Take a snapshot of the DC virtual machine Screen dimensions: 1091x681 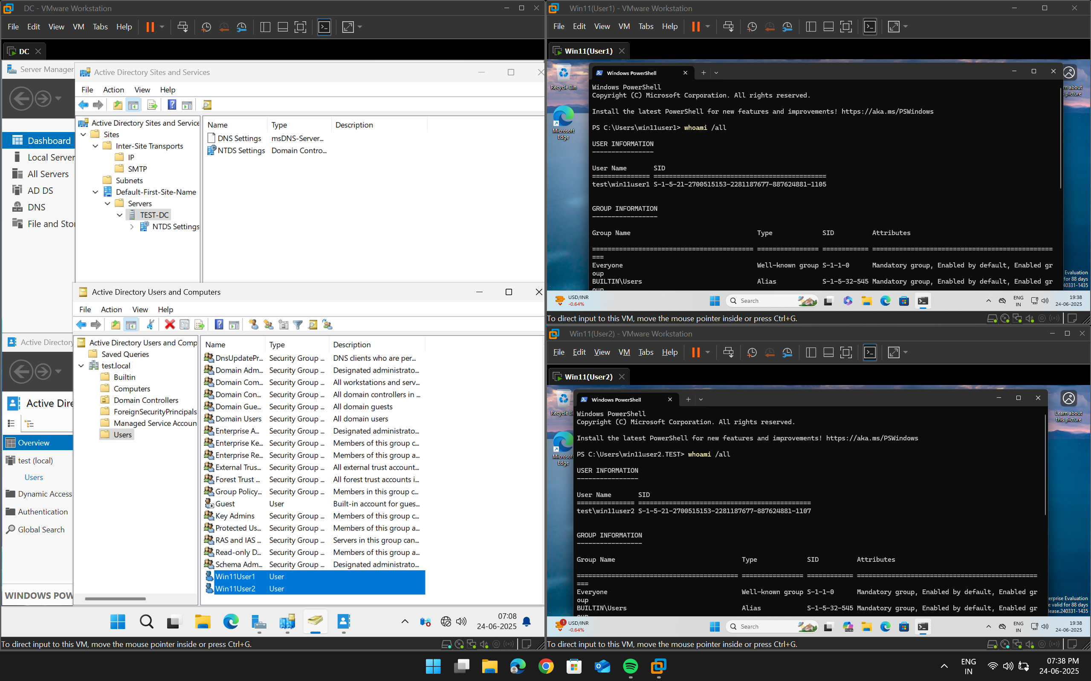[x=206, y=27]
